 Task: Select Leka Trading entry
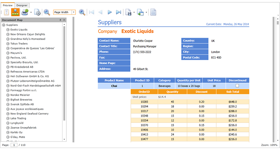click(x=18, y=118)
